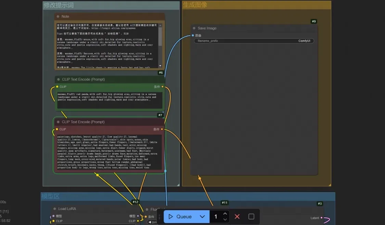
Task: Select the 生成图像 group title
Action: 195,5
